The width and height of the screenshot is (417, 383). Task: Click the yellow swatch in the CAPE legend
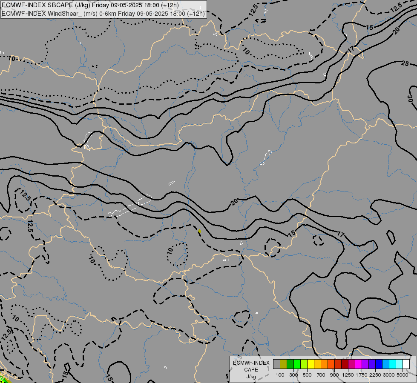311,364
